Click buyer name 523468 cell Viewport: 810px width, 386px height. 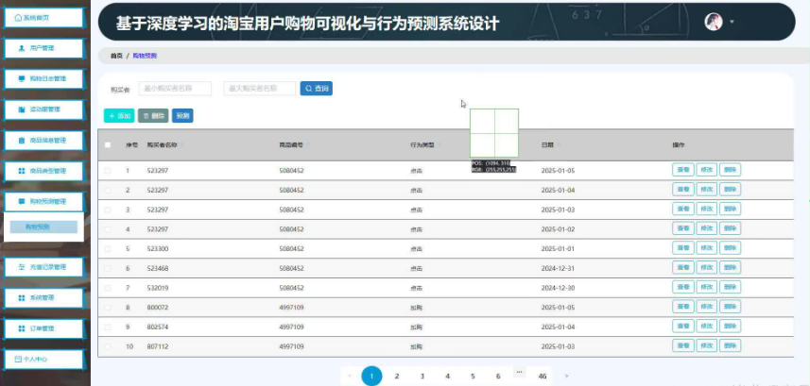[x=158, y=268]
